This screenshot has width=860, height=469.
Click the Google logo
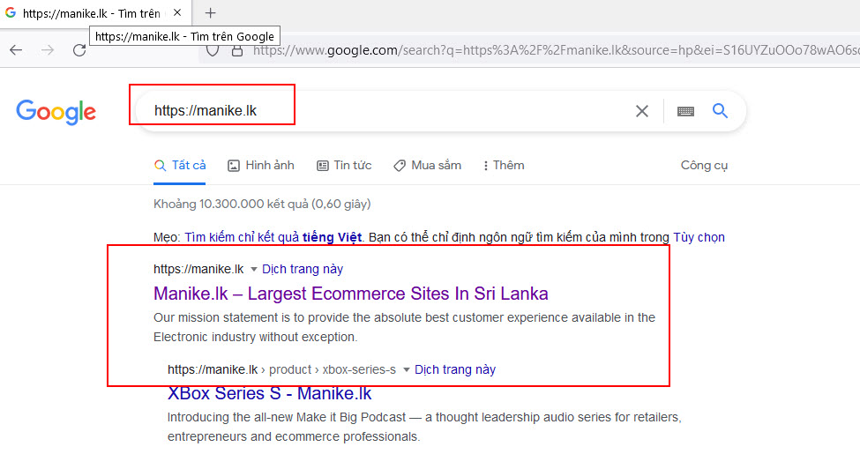click(x=56, y=112)
